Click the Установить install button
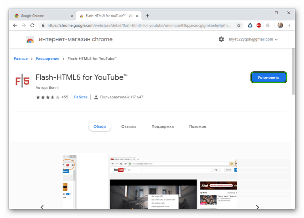The height and width of the screenshot is (218, 304). pos(268,77)
